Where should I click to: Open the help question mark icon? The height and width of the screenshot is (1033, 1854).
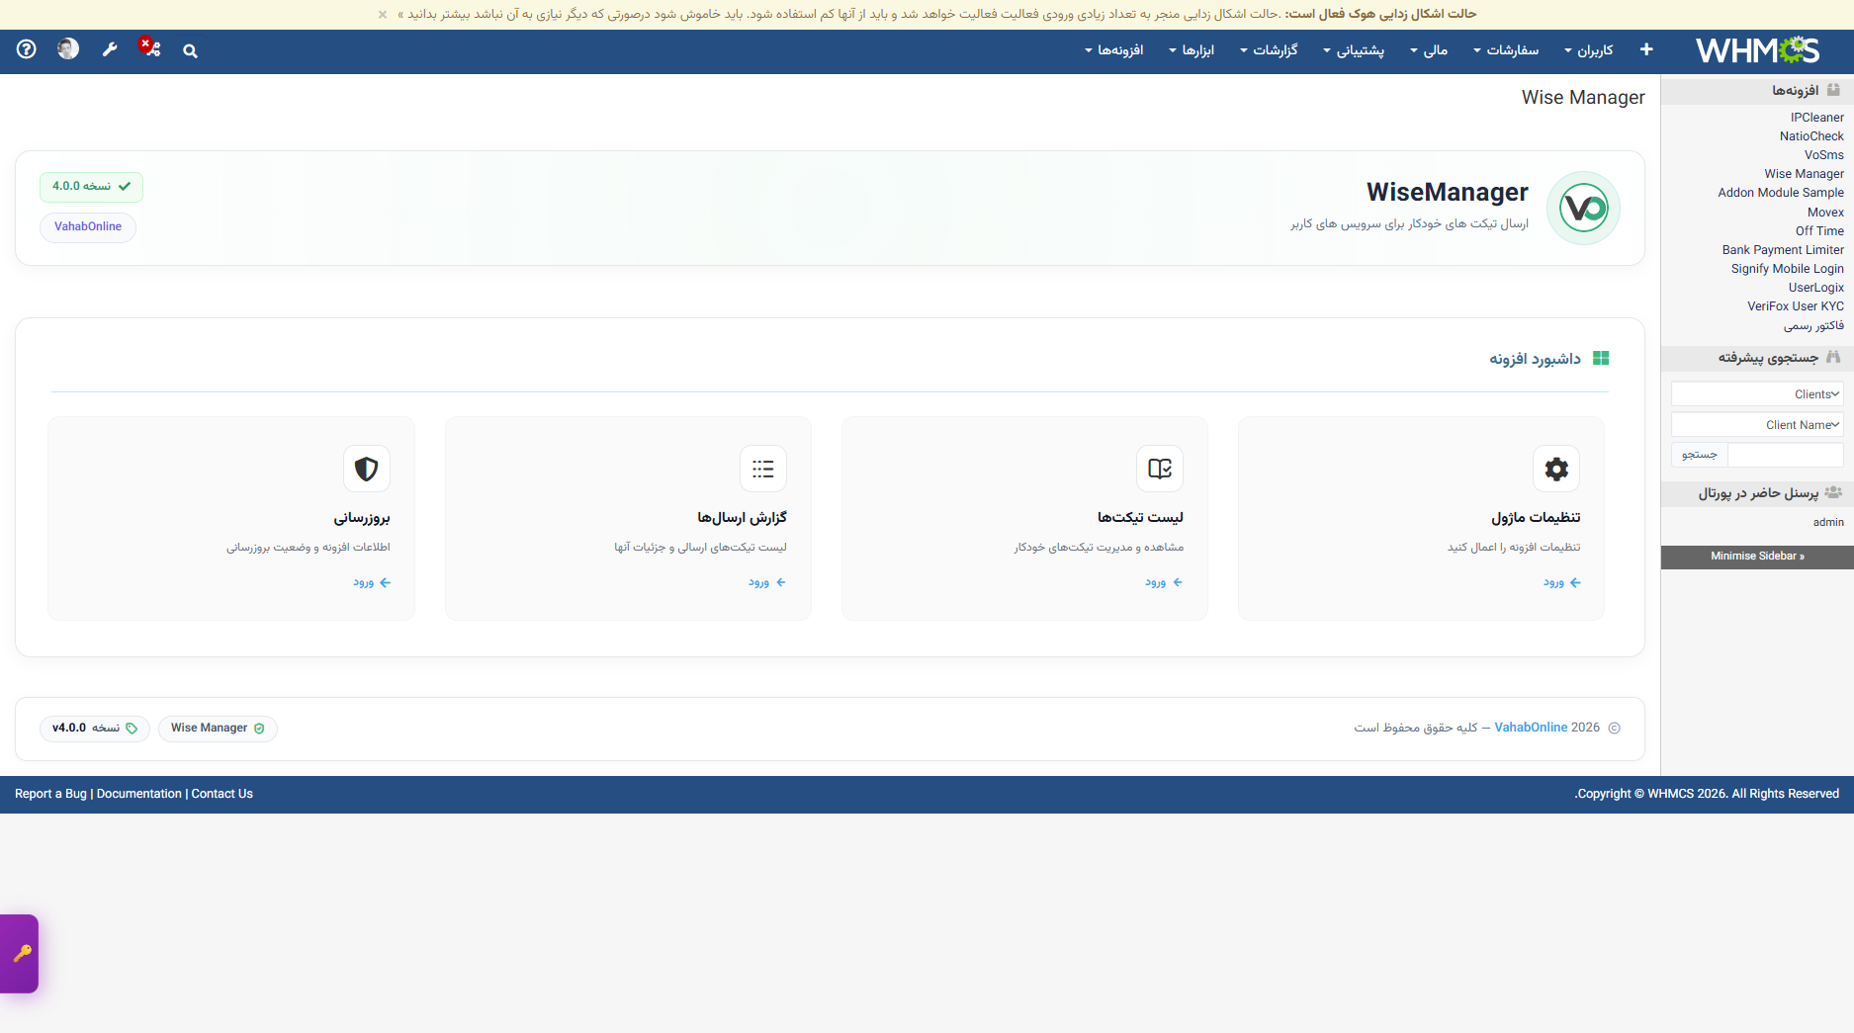27,48
